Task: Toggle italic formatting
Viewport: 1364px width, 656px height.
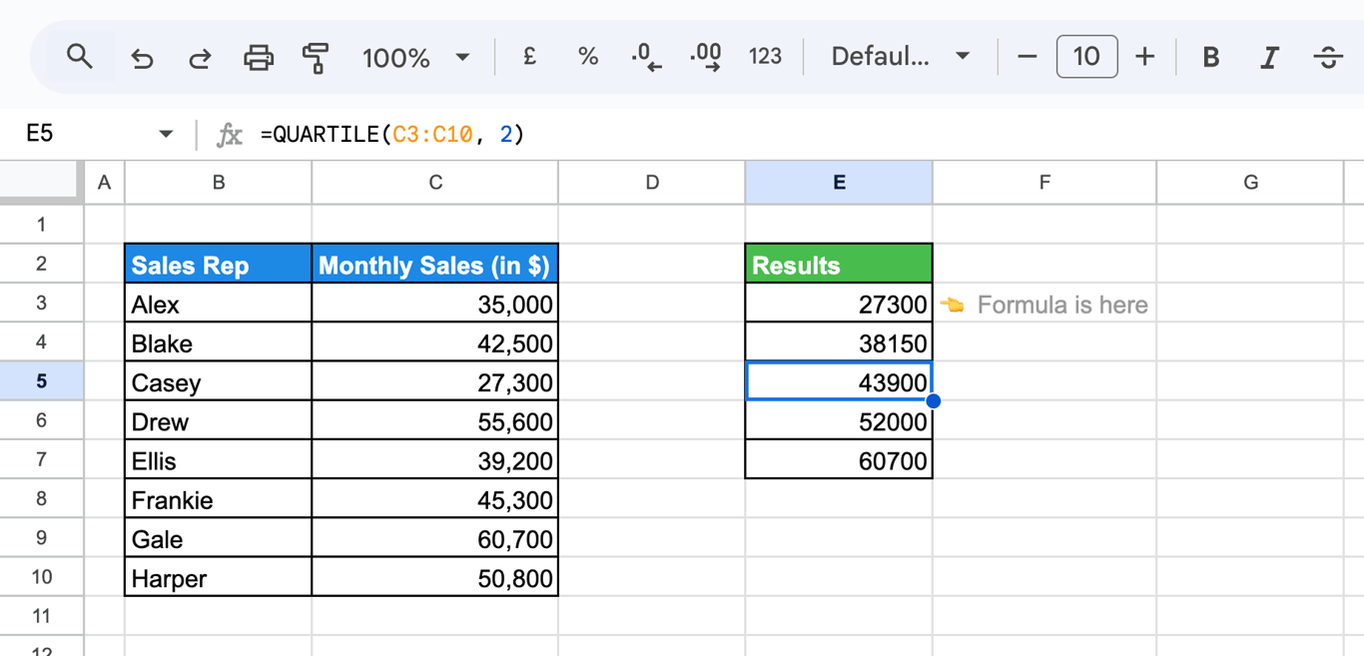Action: point(1269,57)
